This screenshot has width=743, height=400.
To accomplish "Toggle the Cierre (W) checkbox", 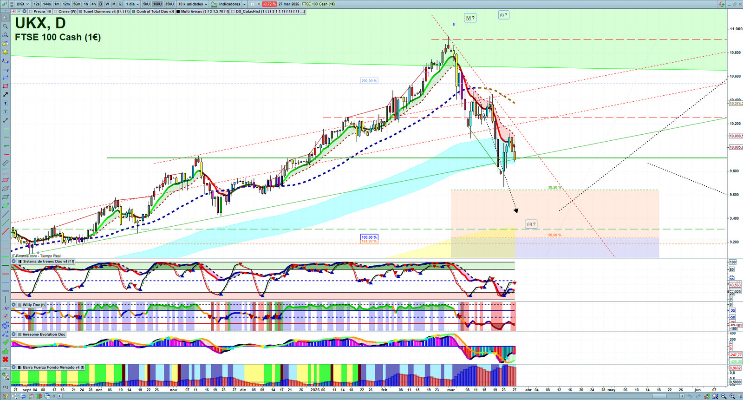I will coord(56,12).
